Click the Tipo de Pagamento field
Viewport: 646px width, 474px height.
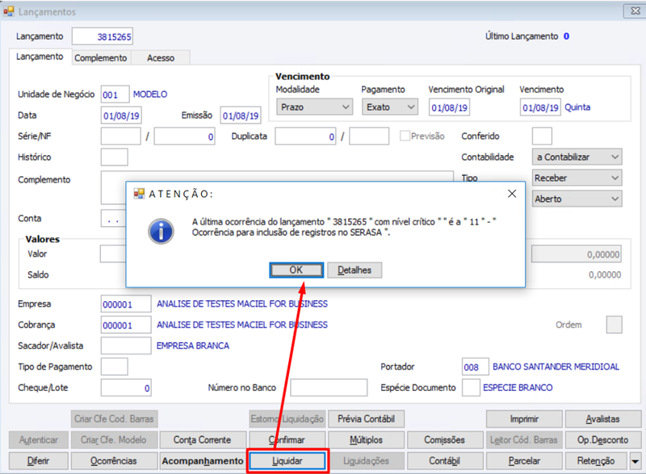114,367
